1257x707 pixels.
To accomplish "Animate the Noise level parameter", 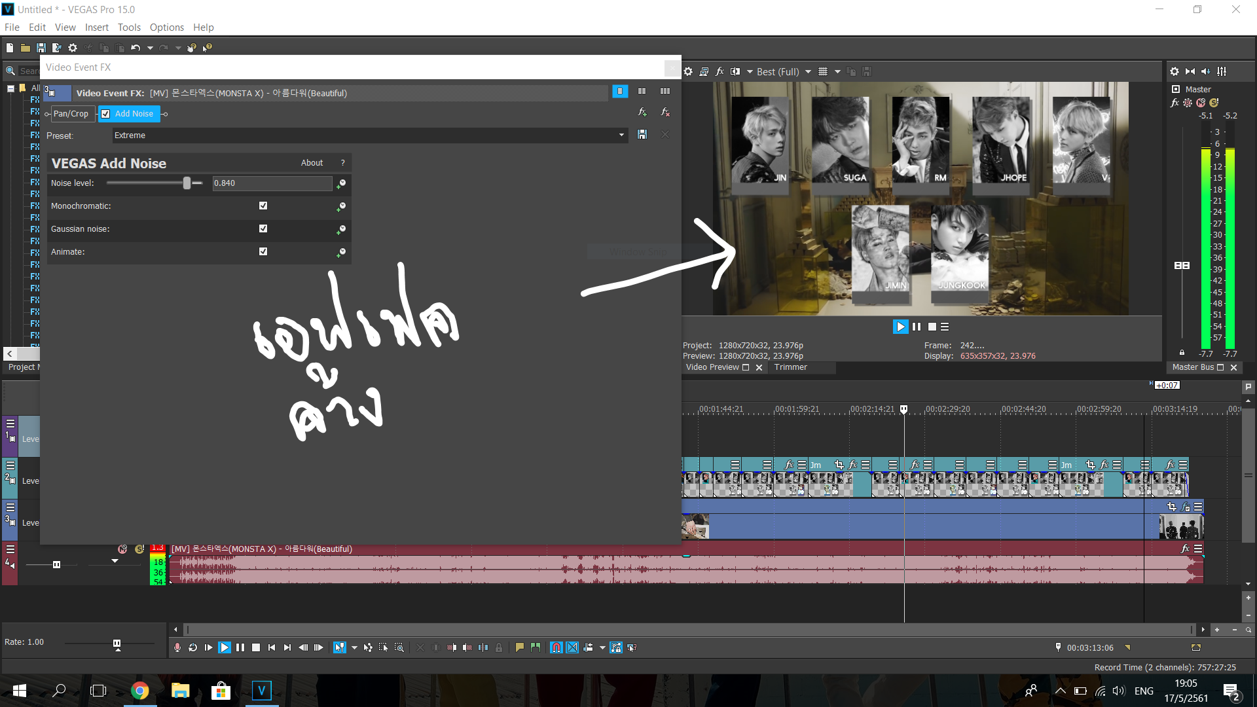I will [x=341, y=184].
